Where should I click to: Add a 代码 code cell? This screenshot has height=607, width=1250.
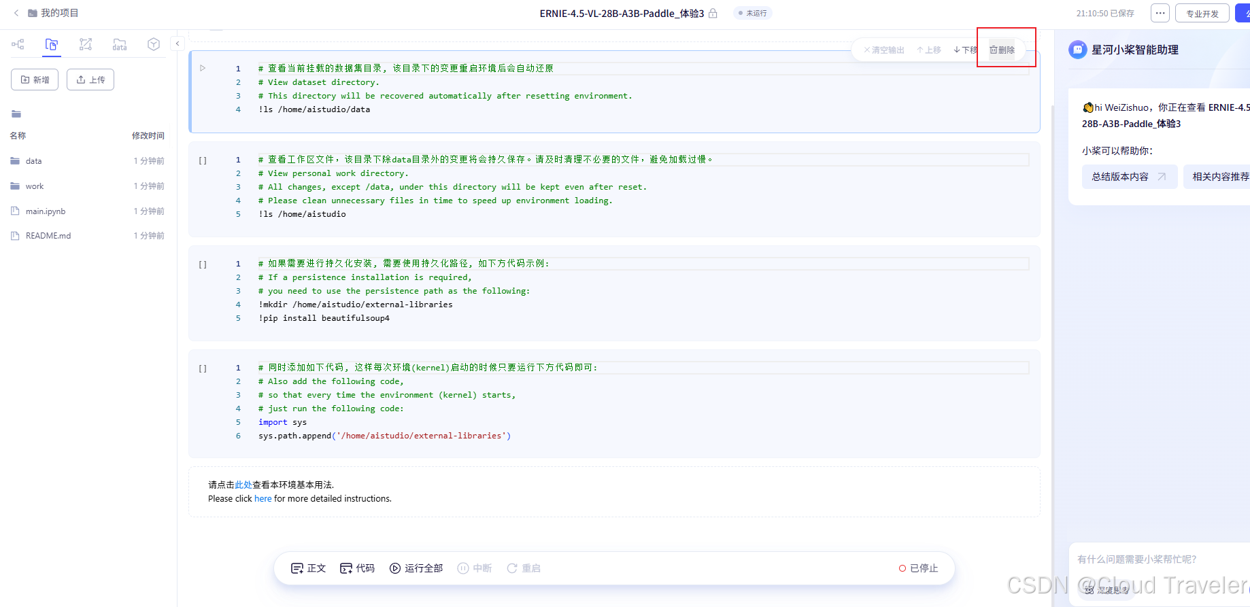click(357, 568)
